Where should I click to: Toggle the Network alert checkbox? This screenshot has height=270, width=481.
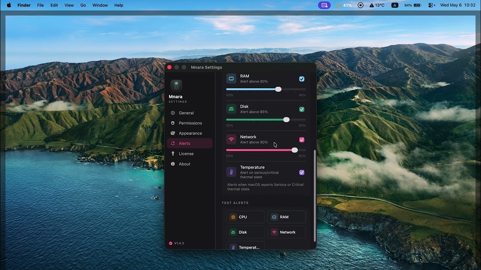pos(302,140)
